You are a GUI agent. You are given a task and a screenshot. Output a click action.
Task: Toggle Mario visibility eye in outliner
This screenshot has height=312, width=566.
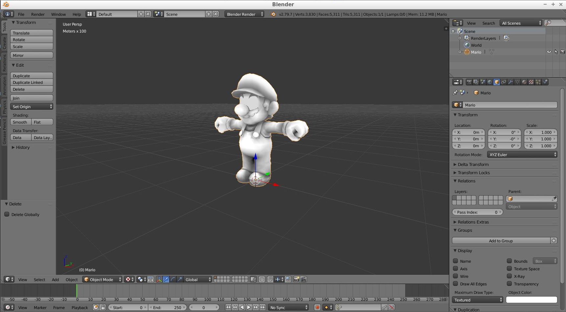point(549,52)
